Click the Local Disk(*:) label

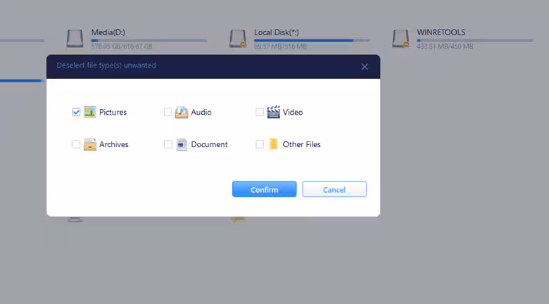coord(277,32)
